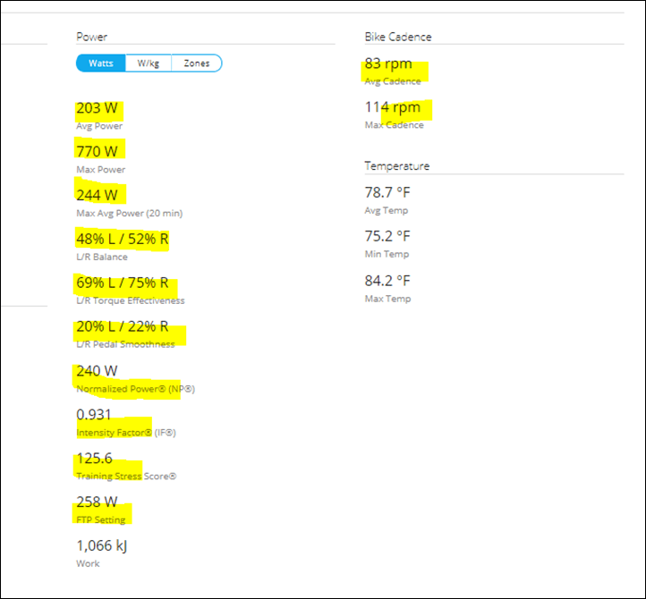Click the Avg Temp label
Screen dimensions: 646x599
click(x=386, y=210)
